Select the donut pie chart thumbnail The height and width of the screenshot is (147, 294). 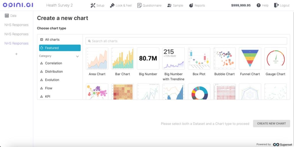pyautogui.click(x=199, y=92)
